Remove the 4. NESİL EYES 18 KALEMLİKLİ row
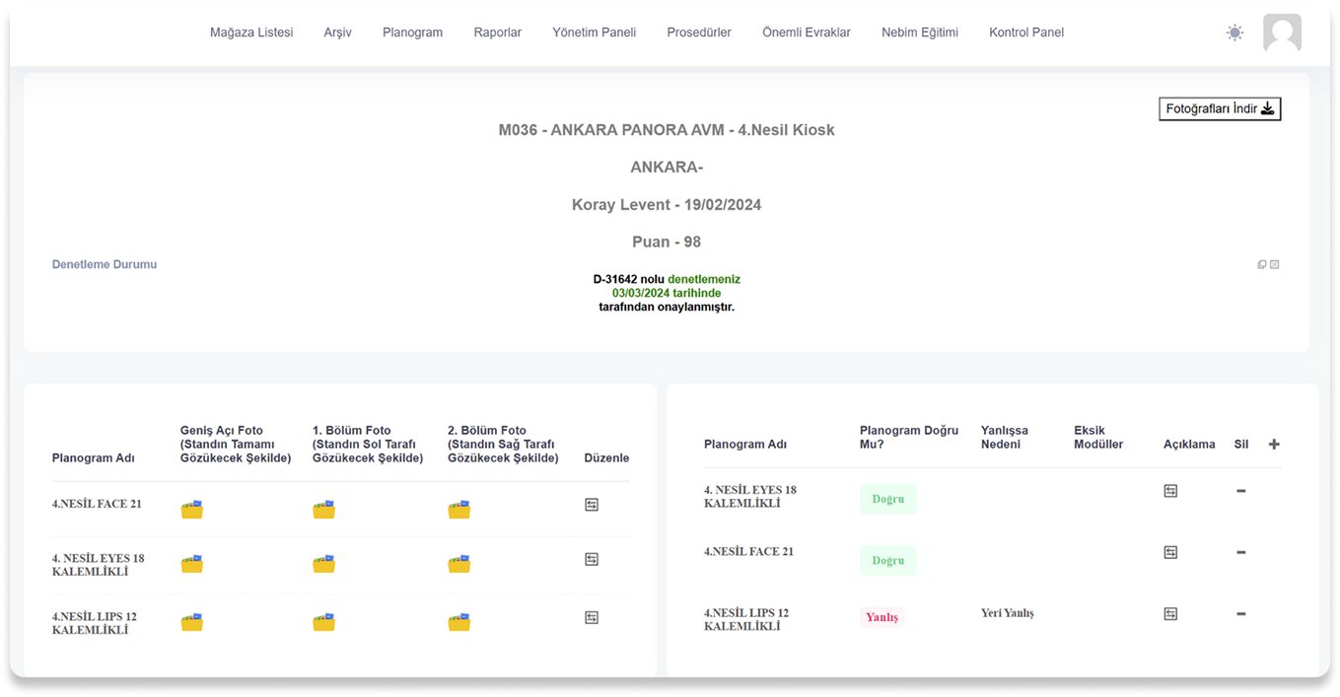 click(1240, 491)
